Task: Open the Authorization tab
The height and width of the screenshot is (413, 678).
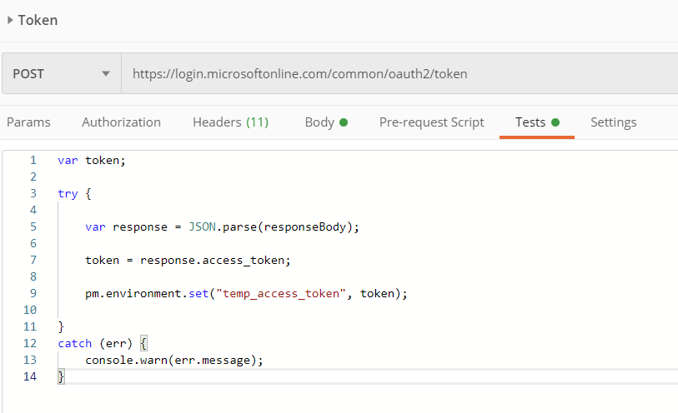Action: [x=122, y=122]
